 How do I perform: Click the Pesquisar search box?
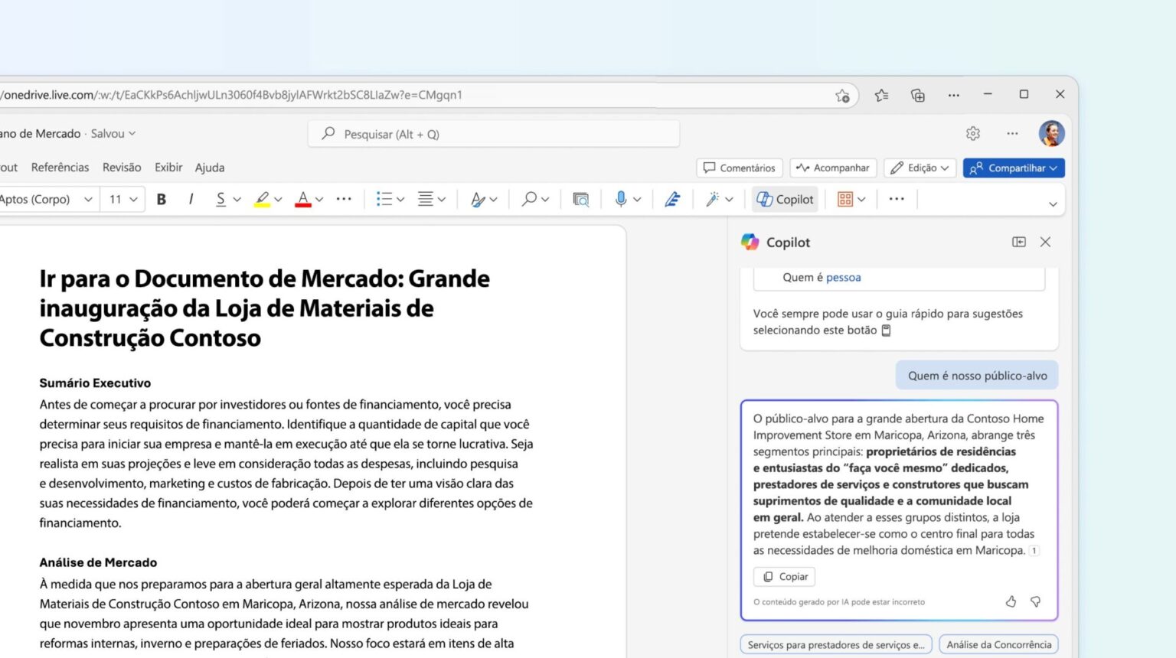coord(494,134)
